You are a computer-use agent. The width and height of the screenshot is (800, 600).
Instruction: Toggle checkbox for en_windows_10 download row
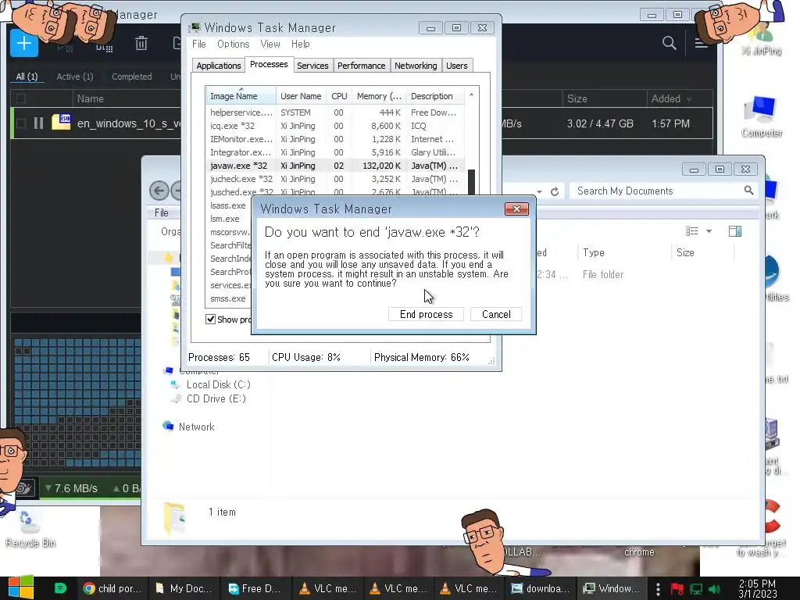point(21,123)
